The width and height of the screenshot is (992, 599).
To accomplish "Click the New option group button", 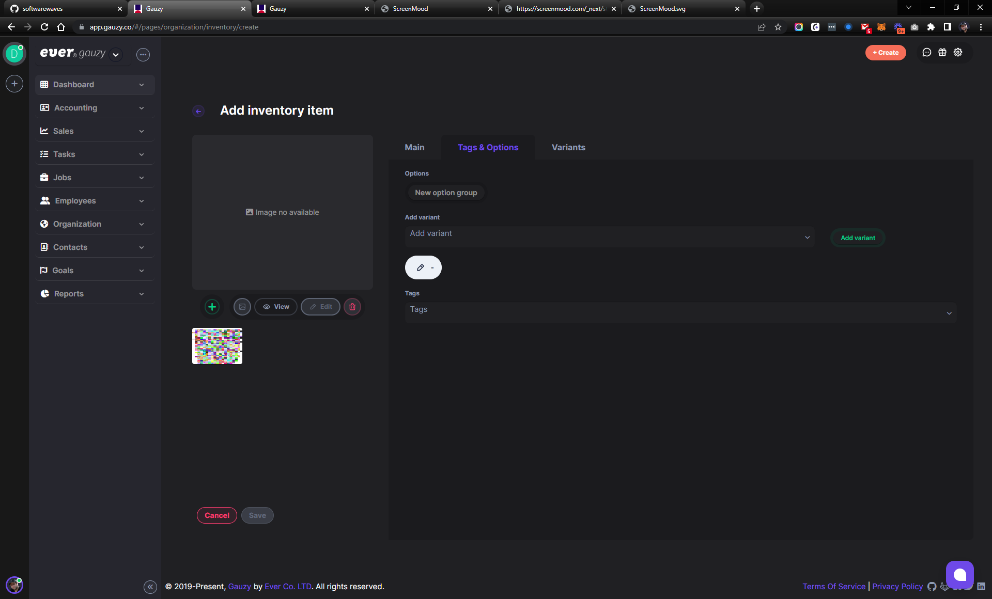I will [x=446, y=192].
